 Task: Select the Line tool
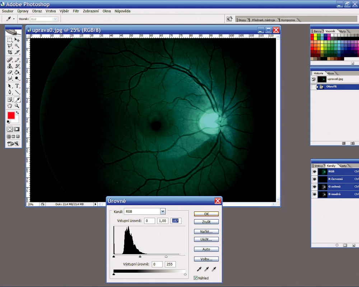pos(17,92)
